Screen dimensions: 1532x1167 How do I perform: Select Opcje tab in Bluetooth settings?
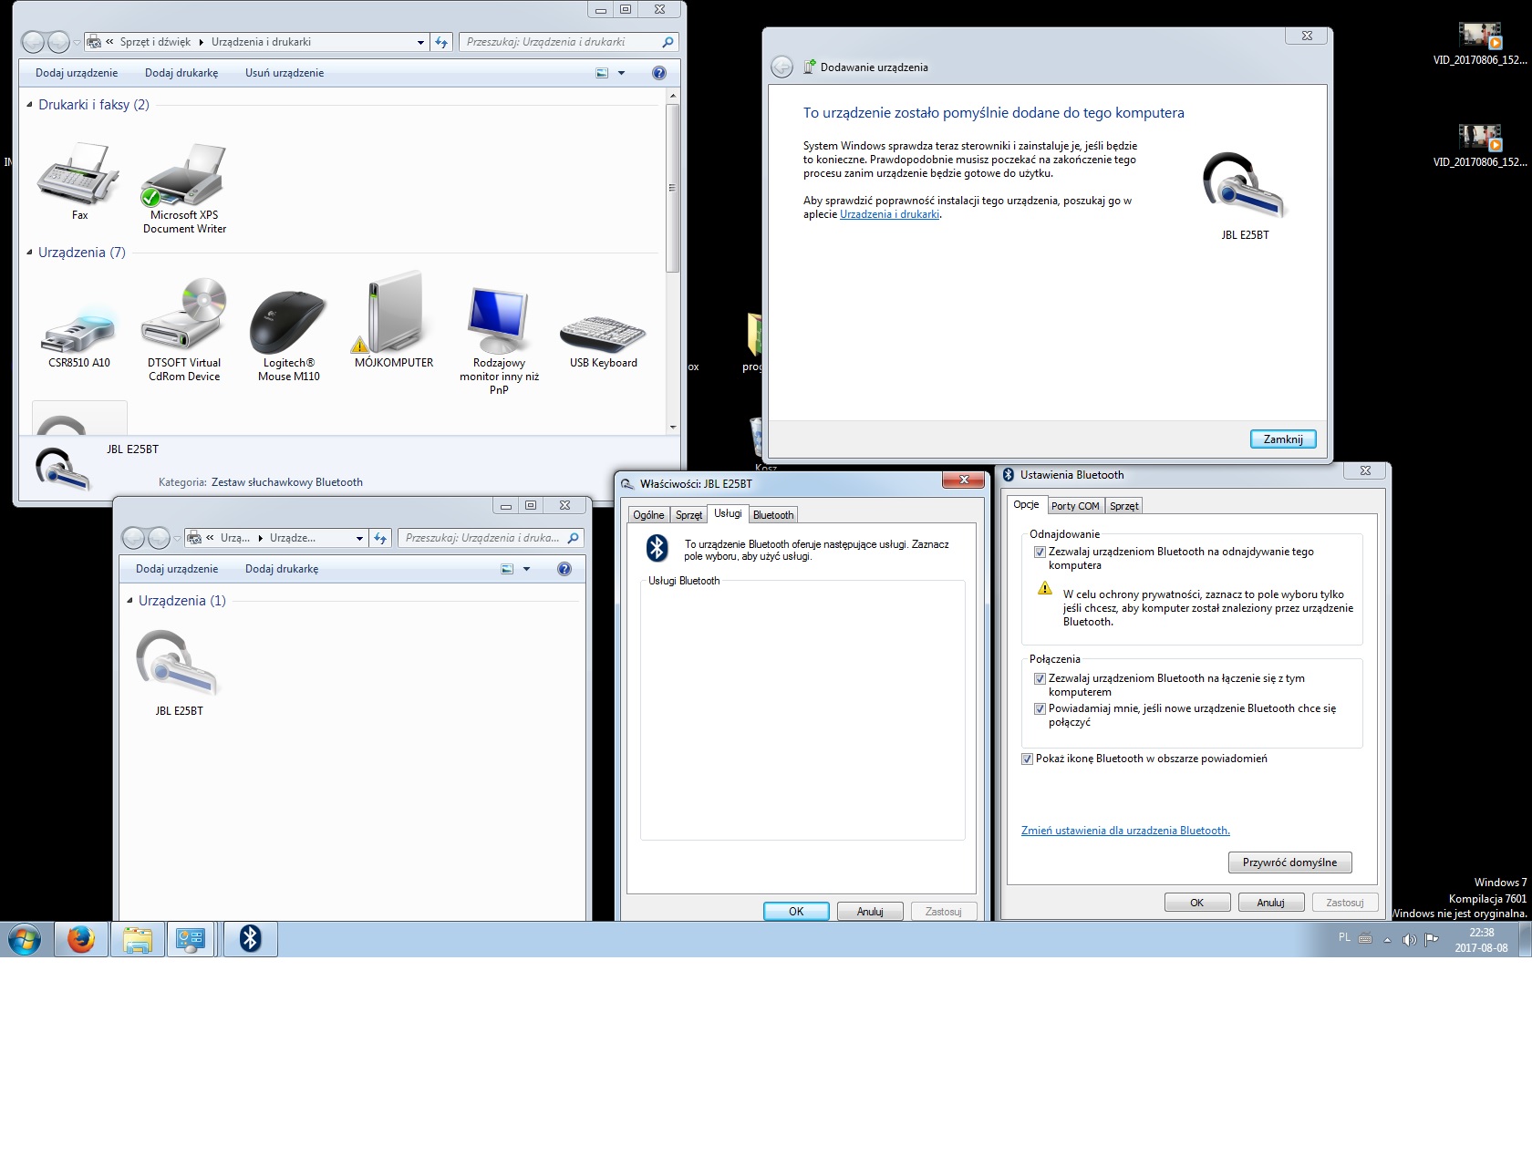[x=1026, y=504]
